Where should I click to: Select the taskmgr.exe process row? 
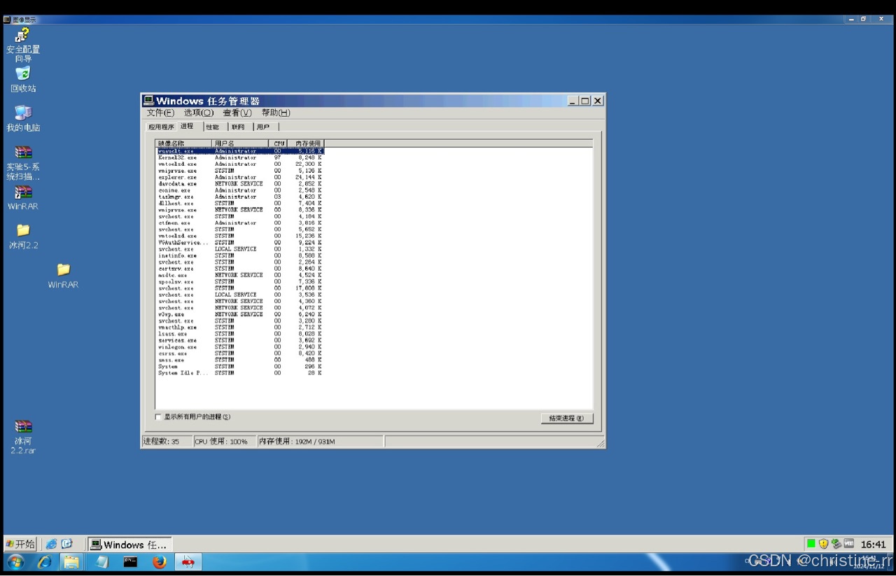pyautogui.click(x=239, y=197)
